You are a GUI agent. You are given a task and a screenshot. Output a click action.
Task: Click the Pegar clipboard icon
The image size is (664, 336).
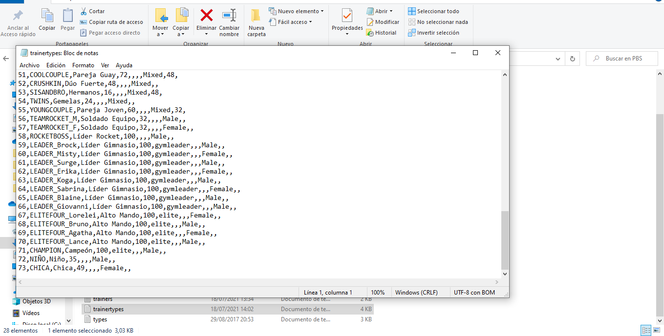pyautogui.click(x=67, y=16)
